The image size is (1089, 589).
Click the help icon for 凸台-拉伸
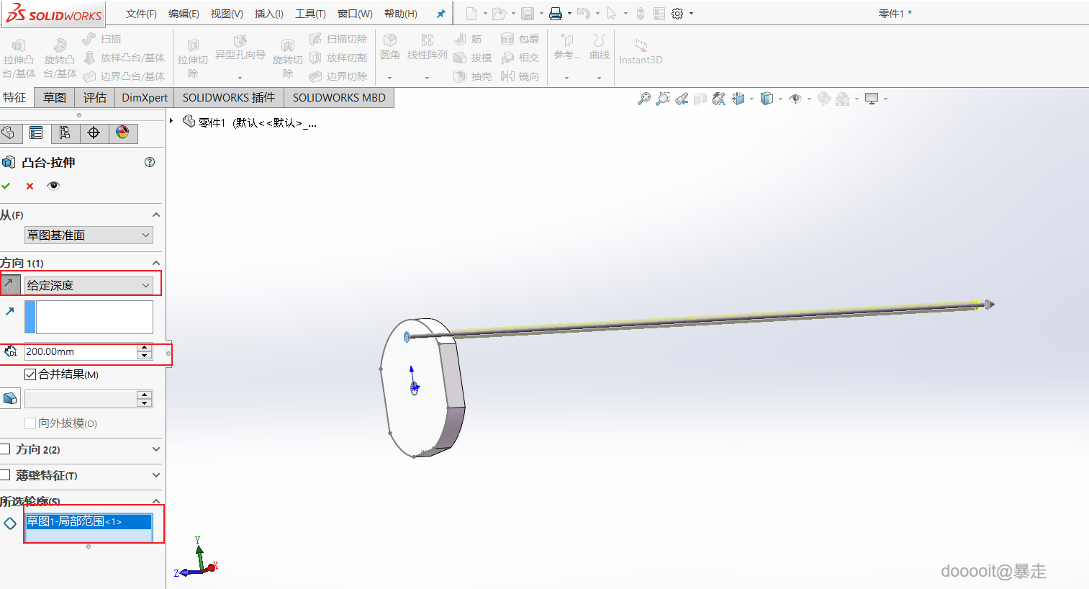pos(150,162)
